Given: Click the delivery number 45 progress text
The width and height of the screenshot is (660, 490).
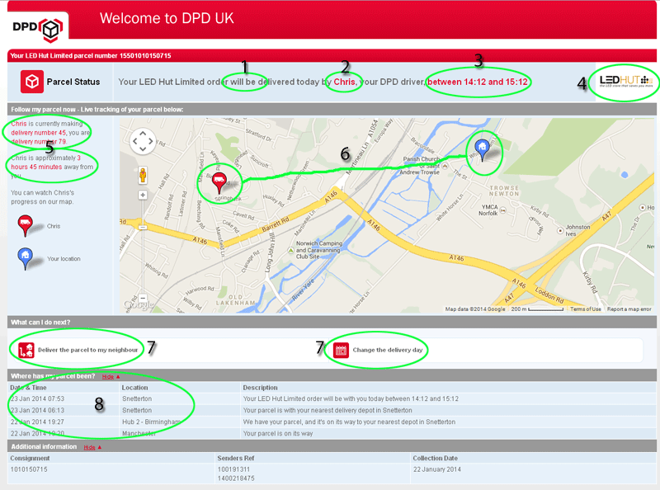Looking at the screenshot, I should coord(38,133).
